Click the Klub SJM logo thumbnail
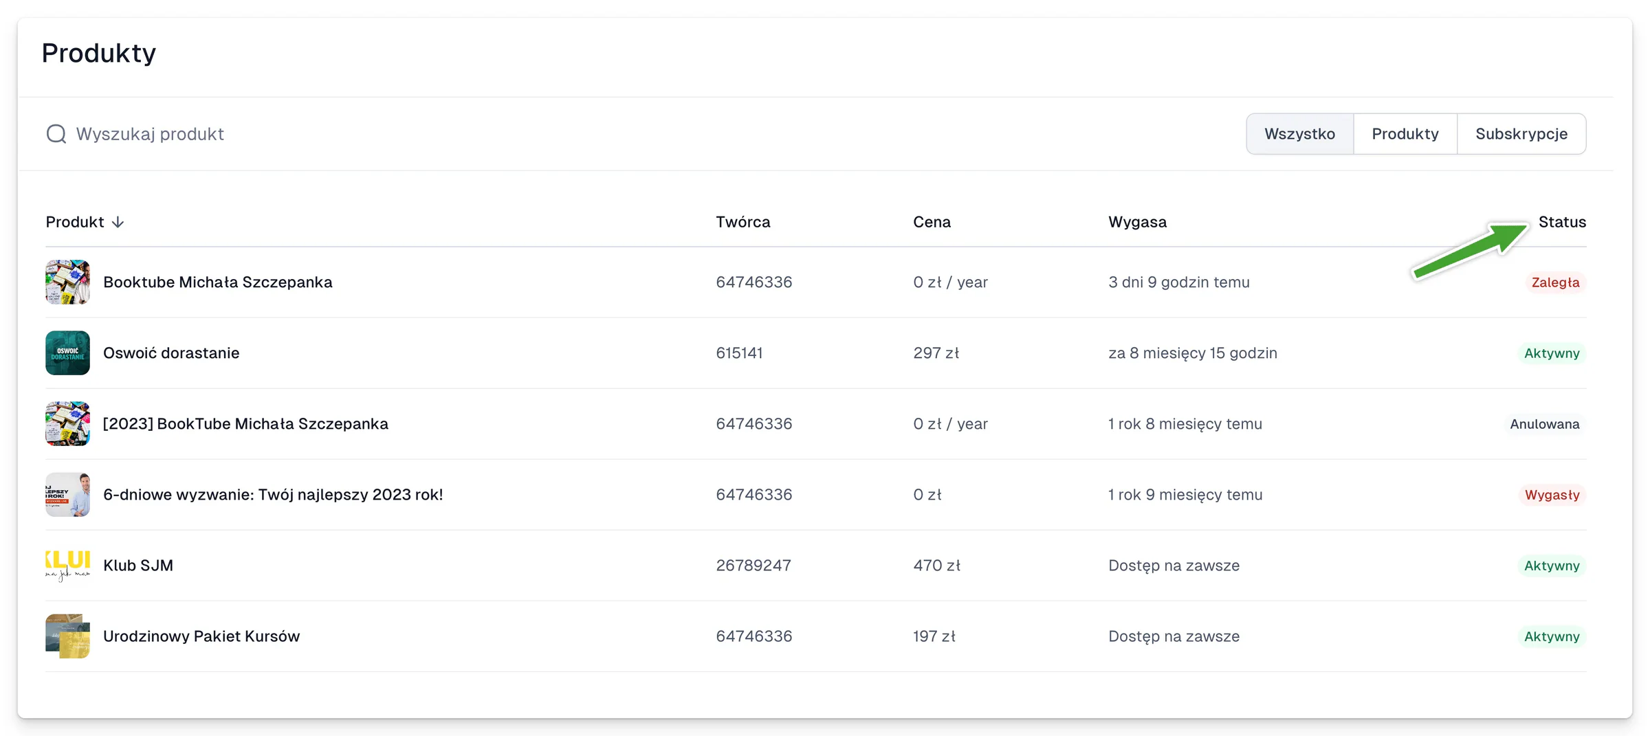Image resolution: width=1650 pixels, height=736 pixels. pos(67,565)
